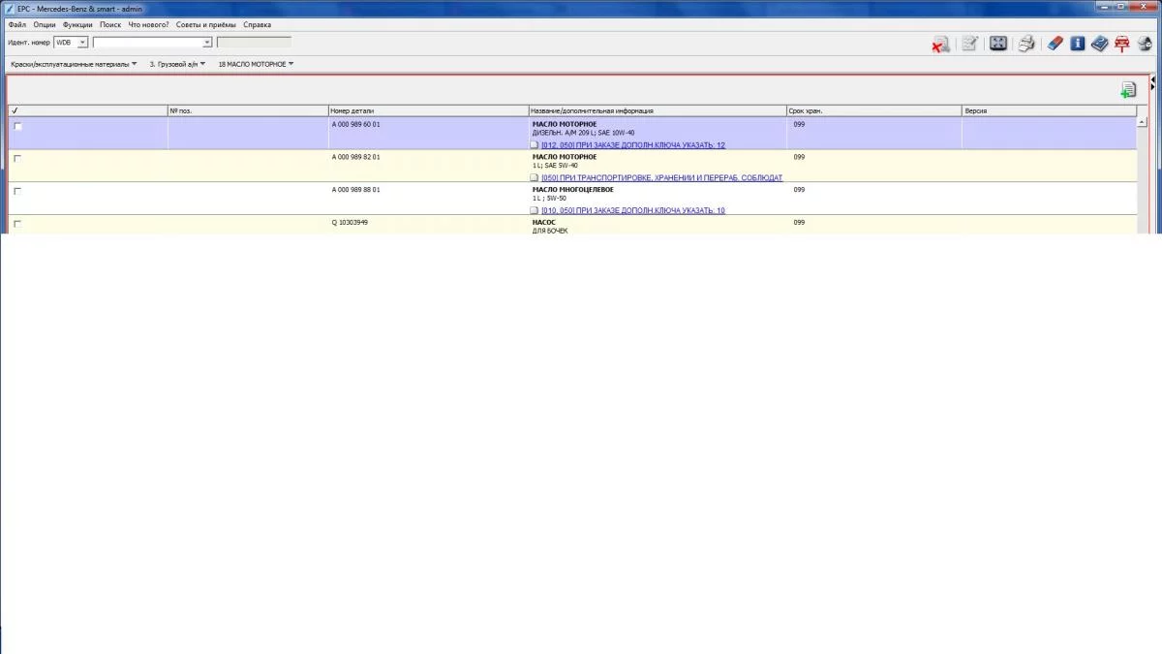Click 'ДИЗЕЛЬН. А/М 209 L; SAE 10W-40' text
Image resolution: width=1162 pixels, height=654 pixels.
coord(583,133)
